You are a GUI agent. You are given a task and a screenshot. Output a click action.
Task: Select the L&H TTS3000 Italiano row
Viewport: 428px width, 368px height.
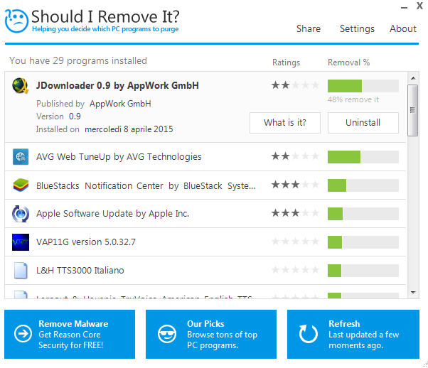[x=205, y=271]
